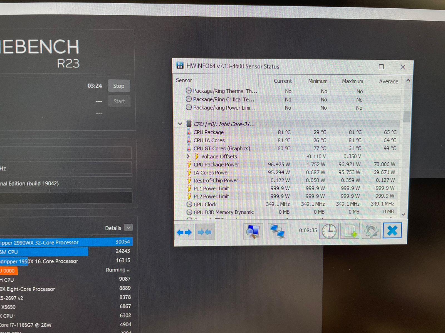Click the HWiNFO elapsed time 0:08:35

coord(308,230)
